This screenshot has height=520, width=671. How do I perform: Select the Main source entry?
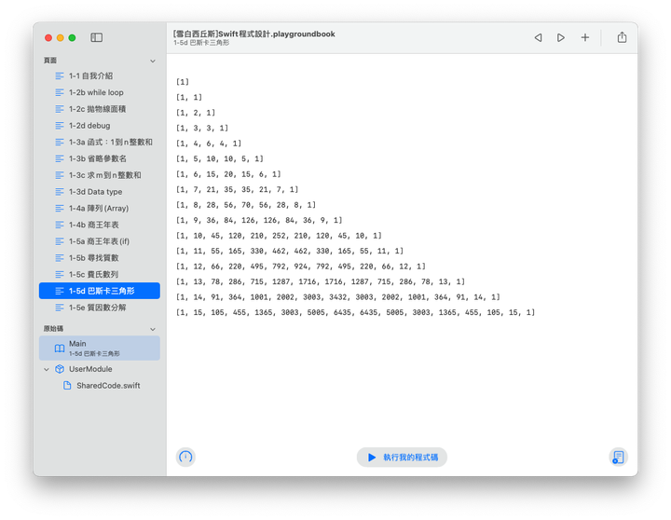[100, 348]
